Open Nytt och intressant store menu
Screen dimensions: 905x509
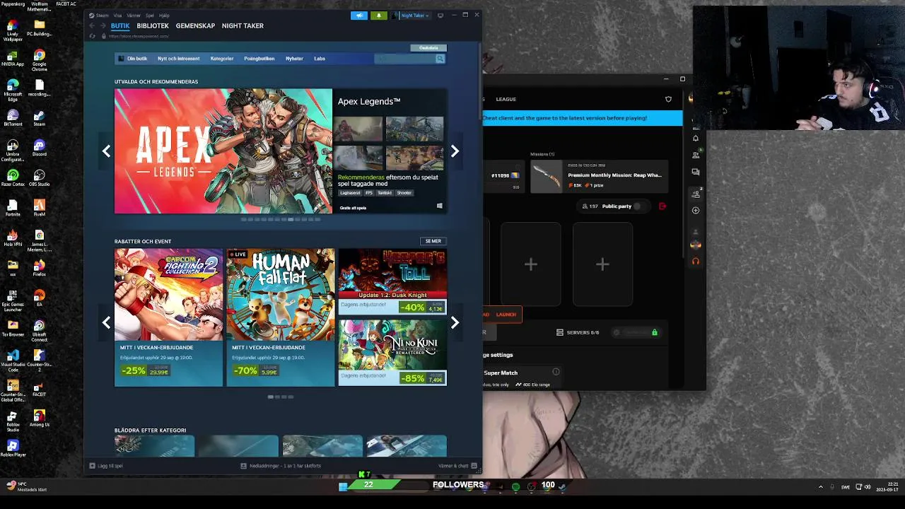(178, 59)
